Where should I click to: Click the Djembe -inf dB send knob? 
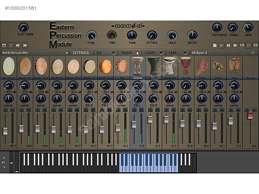point(186,86)
